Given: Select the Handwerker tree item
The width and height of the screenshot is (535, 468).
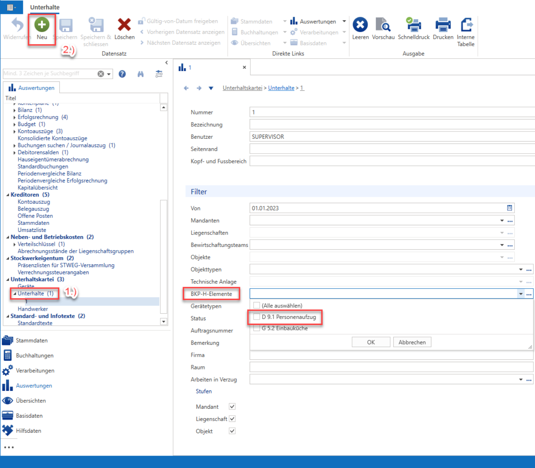Looking at the screenshot, I should pyautogui.click(x=33, y=309).
